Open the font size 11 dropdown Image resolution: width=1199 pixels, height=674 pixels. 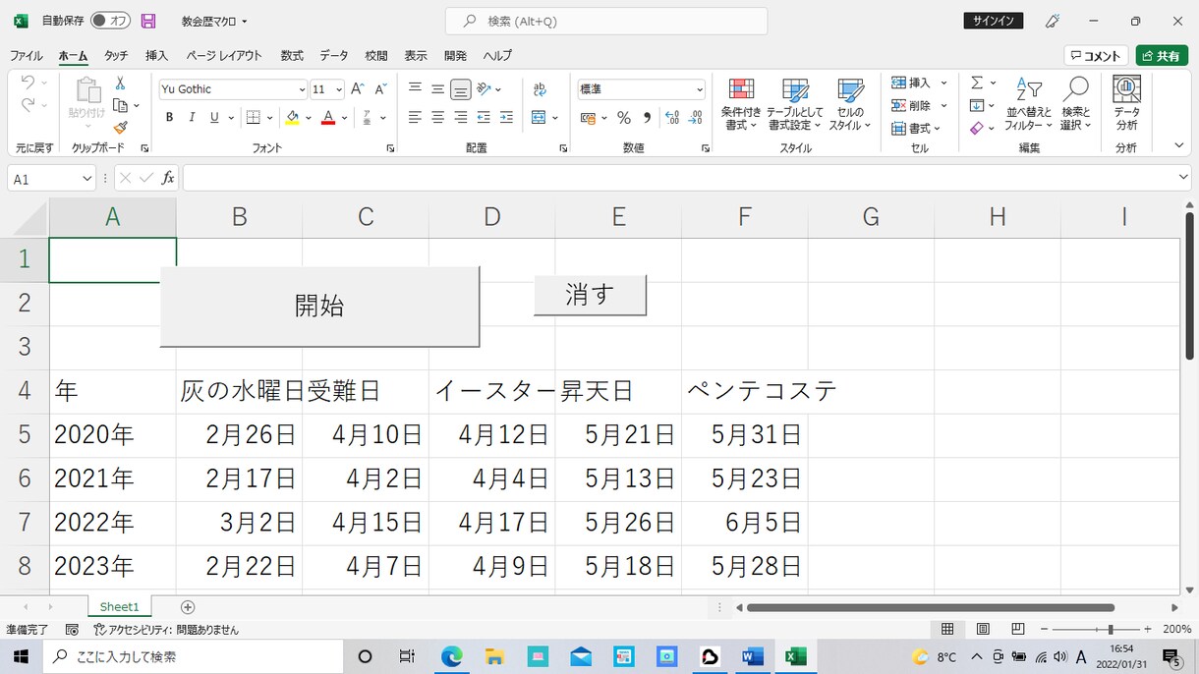click(x=339, y=89)
